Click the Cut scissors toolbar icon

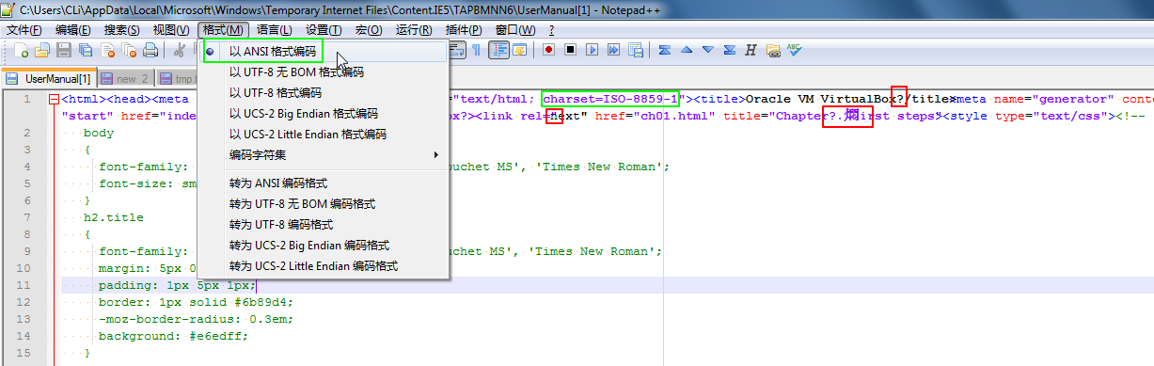(x=180, y=50)
